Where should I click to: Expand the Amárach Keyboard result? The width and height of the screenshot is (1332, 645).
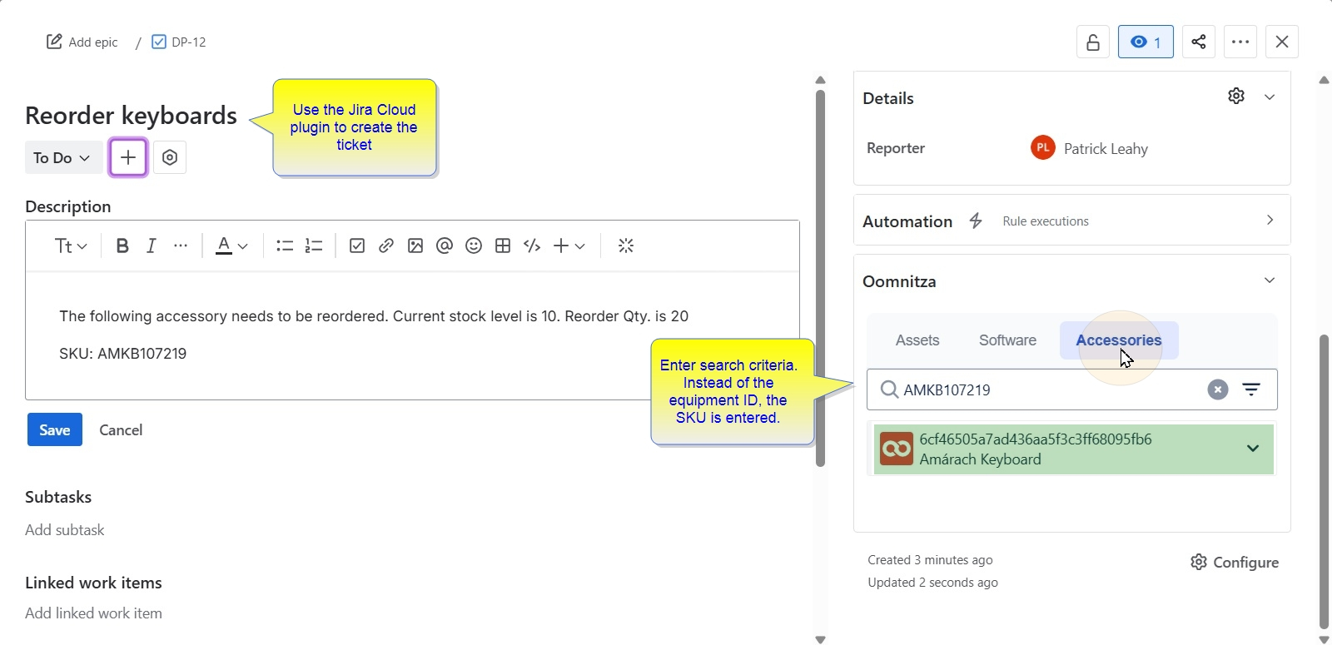click(x=1253, y=449)
